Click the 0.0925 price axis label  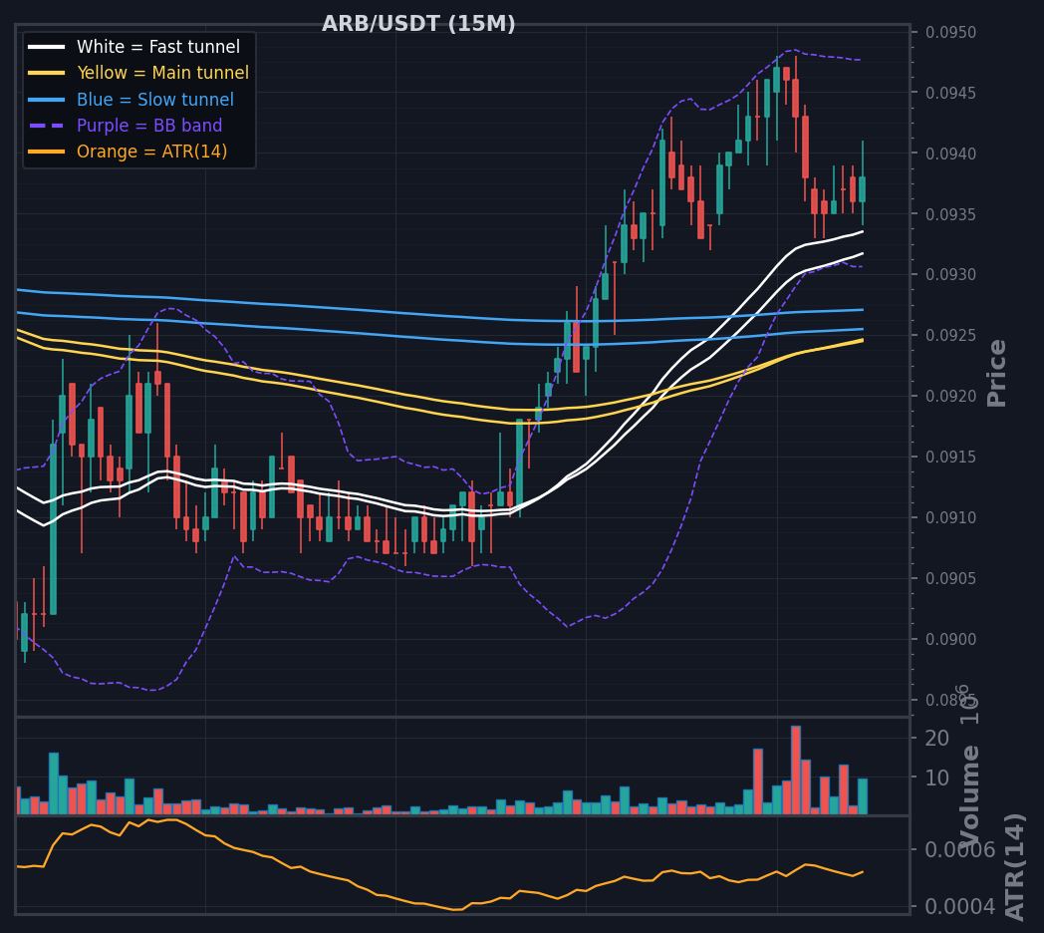coord(950,335)
